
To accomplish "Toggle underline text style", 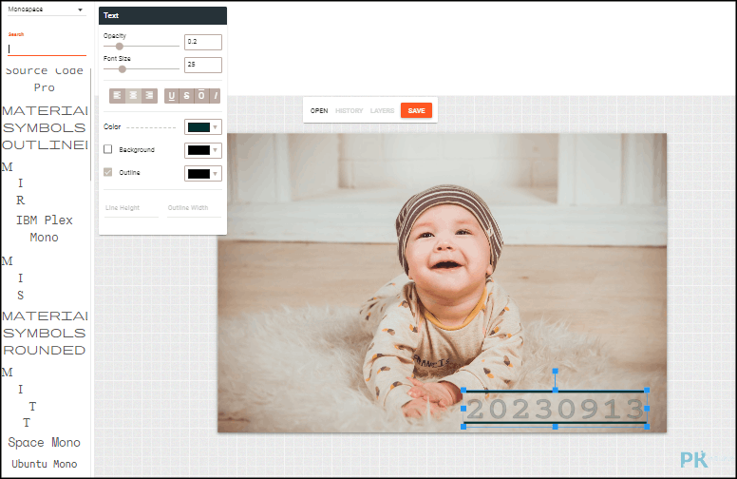I will pyautogui.click(x=172, y=96).
